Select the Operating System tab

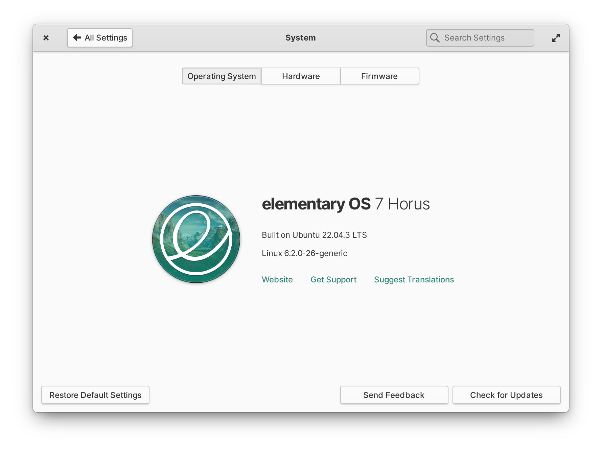pos(222,76)
